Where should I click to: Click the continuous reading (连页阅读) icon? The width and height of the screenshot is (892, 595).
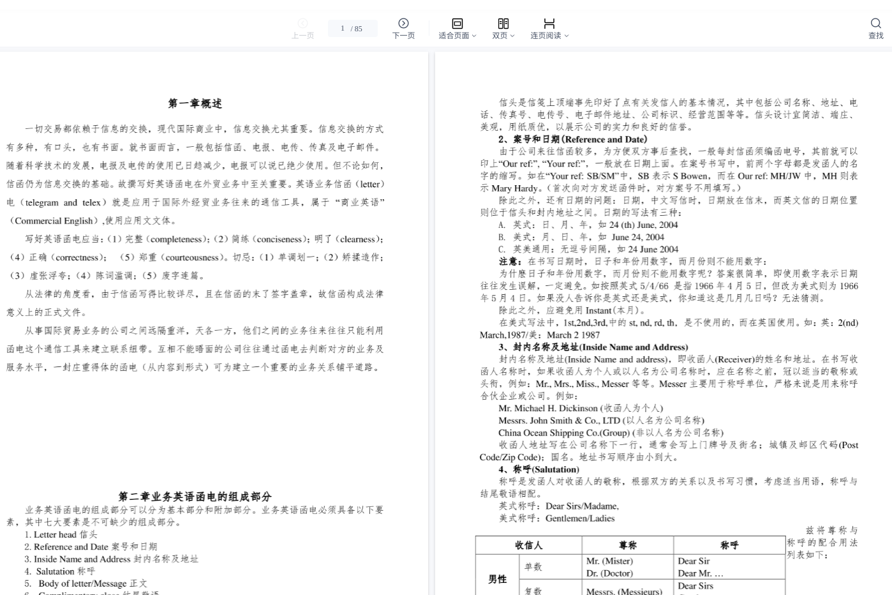tap(549, 24)
